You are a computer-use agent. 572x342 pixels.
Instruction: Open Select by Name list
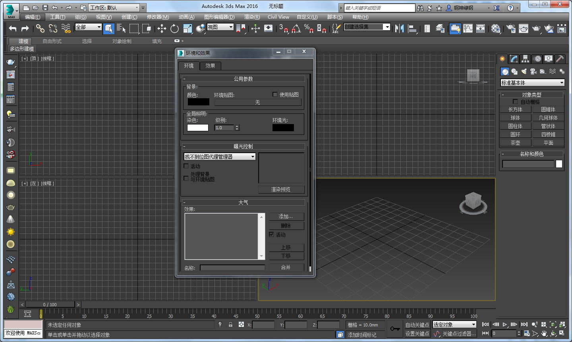point(121,28)
